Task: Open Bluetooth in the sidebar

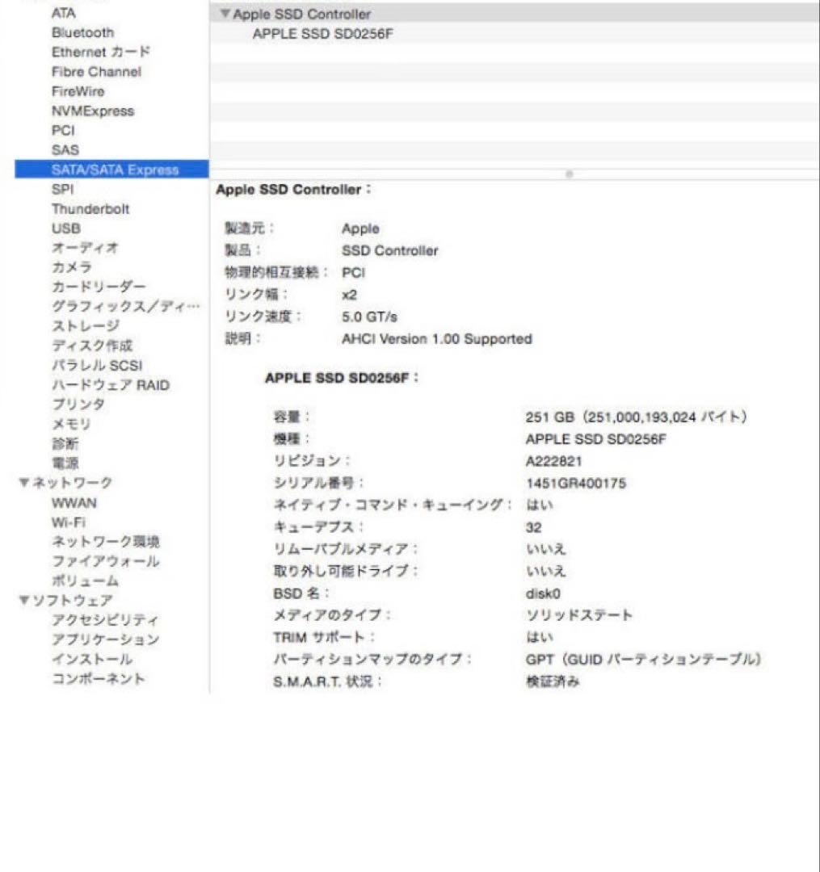Action: click(83, 33)
